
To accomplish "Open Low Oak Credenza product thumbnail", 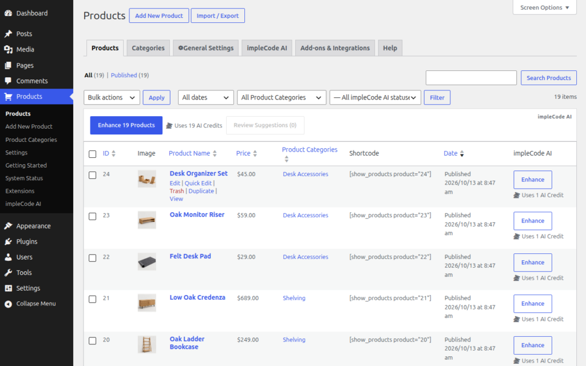I will pos(147,303).
